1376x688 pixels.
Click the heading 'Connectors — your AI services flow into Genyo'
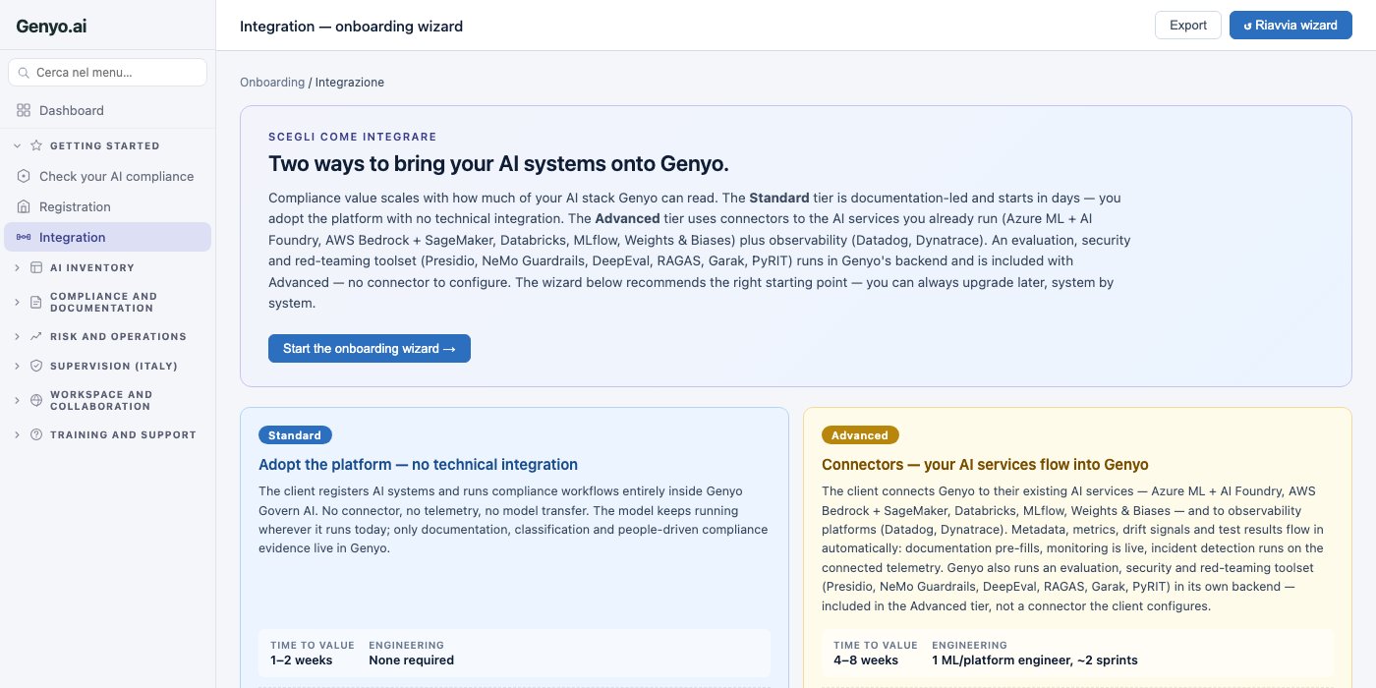(x=985, y=465)
